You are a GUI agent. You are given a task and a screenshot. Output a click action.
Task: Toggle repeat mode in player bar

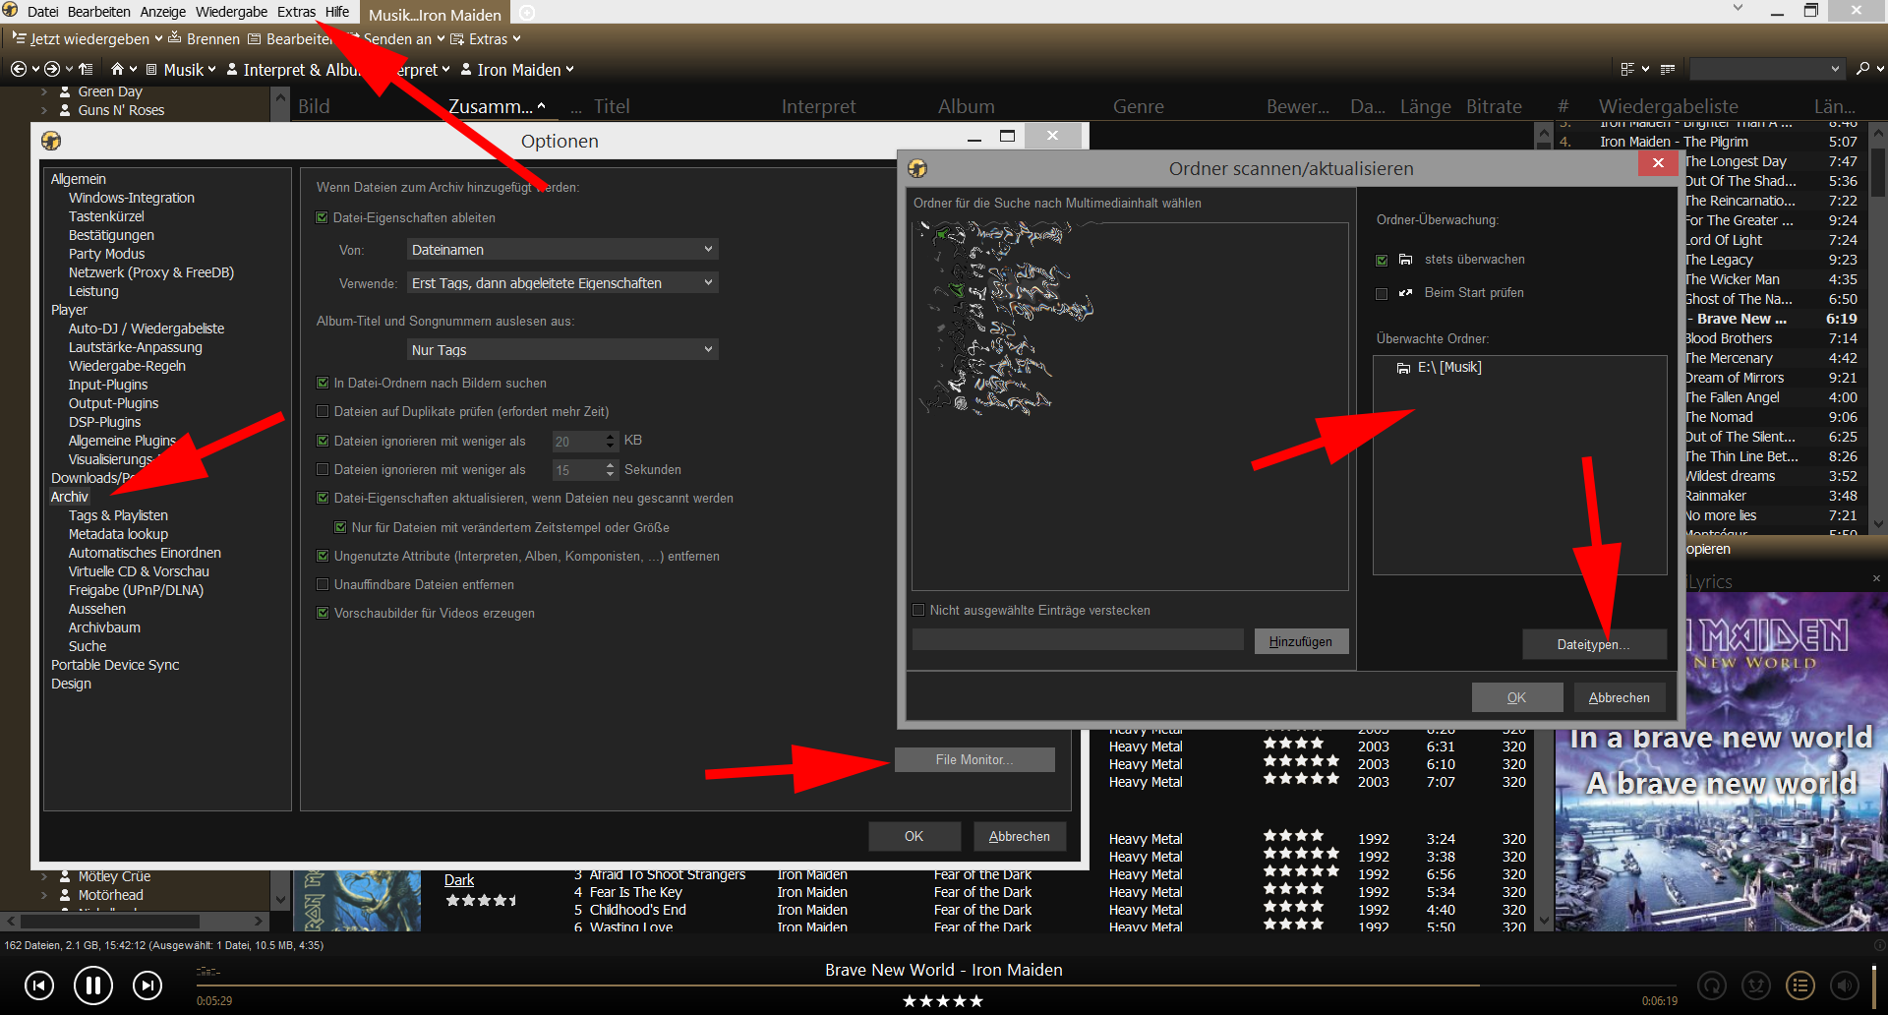1712,985
